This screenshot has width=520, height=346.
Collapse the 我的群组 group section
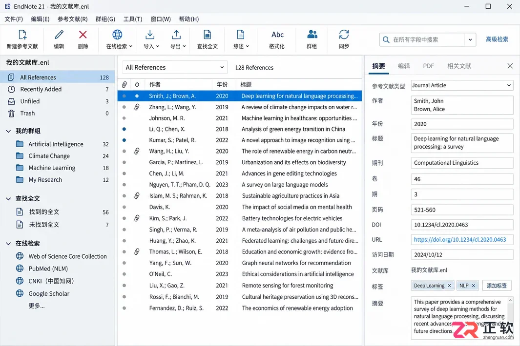pos(8,131)
